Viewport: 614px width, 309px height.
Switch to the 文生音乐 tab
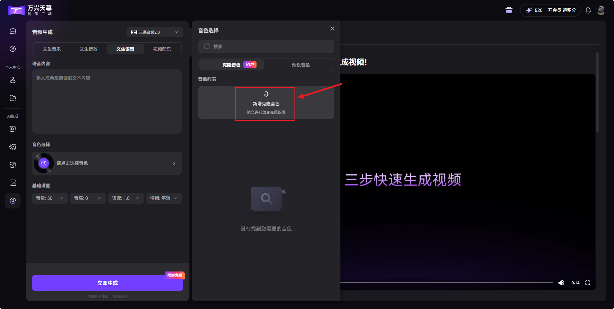click(x=52, y=49)
